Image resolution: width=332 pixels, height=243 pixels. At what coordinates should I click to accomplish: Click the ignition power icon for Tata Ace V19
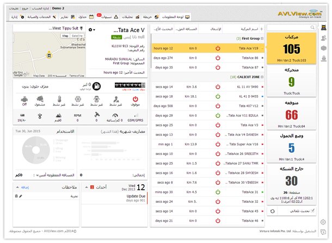[x=218, y=48]
